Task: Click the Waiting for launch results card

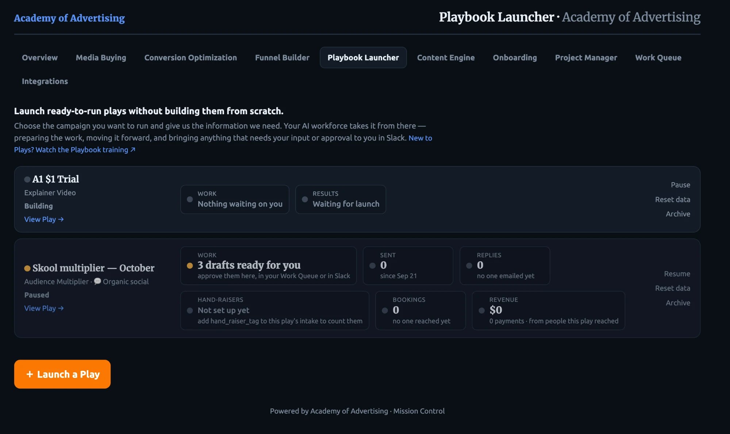Action: pyautogui.click(x=341, y=199)
